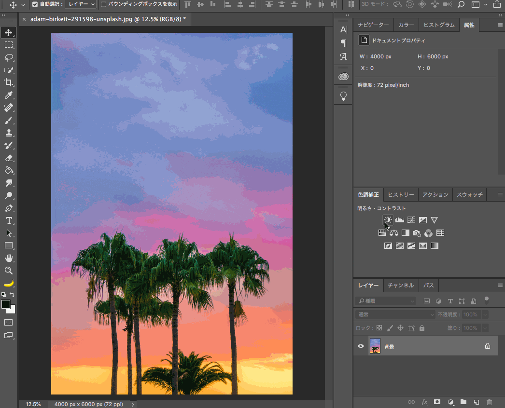
Task: Toggle lock image pixels
Action: click(390, 328)
